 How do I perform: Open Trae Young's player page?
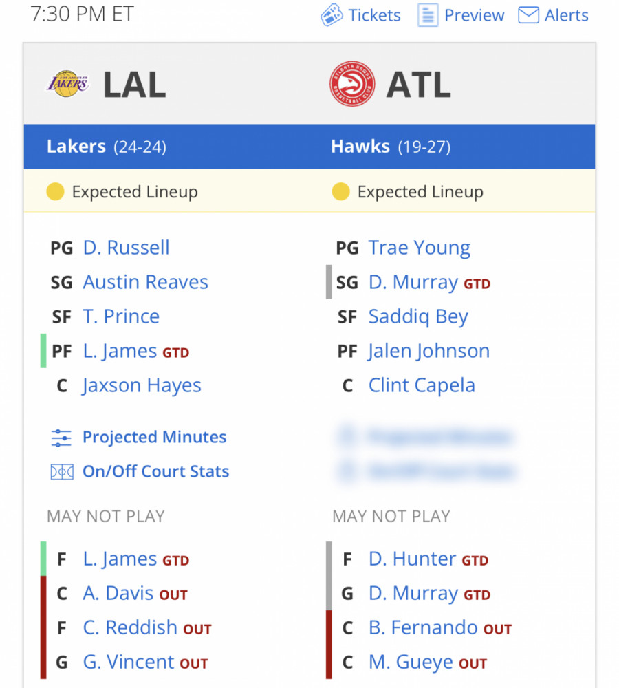pos(419,248)
